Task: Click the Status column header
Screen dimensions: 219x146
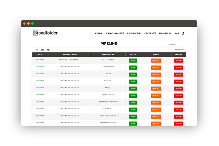Action: click(156, 55)
